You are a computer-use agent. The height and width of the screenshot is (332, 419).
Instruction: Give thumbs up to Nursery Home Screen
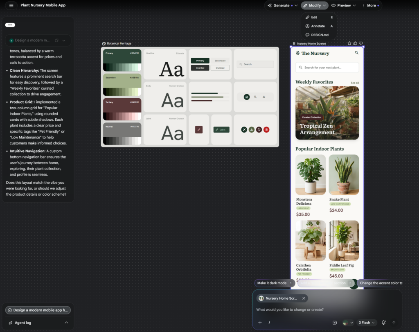[x=355, y=43]
